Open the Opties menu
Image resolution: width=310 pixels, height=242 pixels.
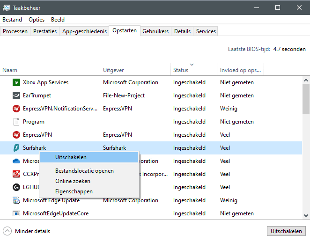tap(37, 20)
